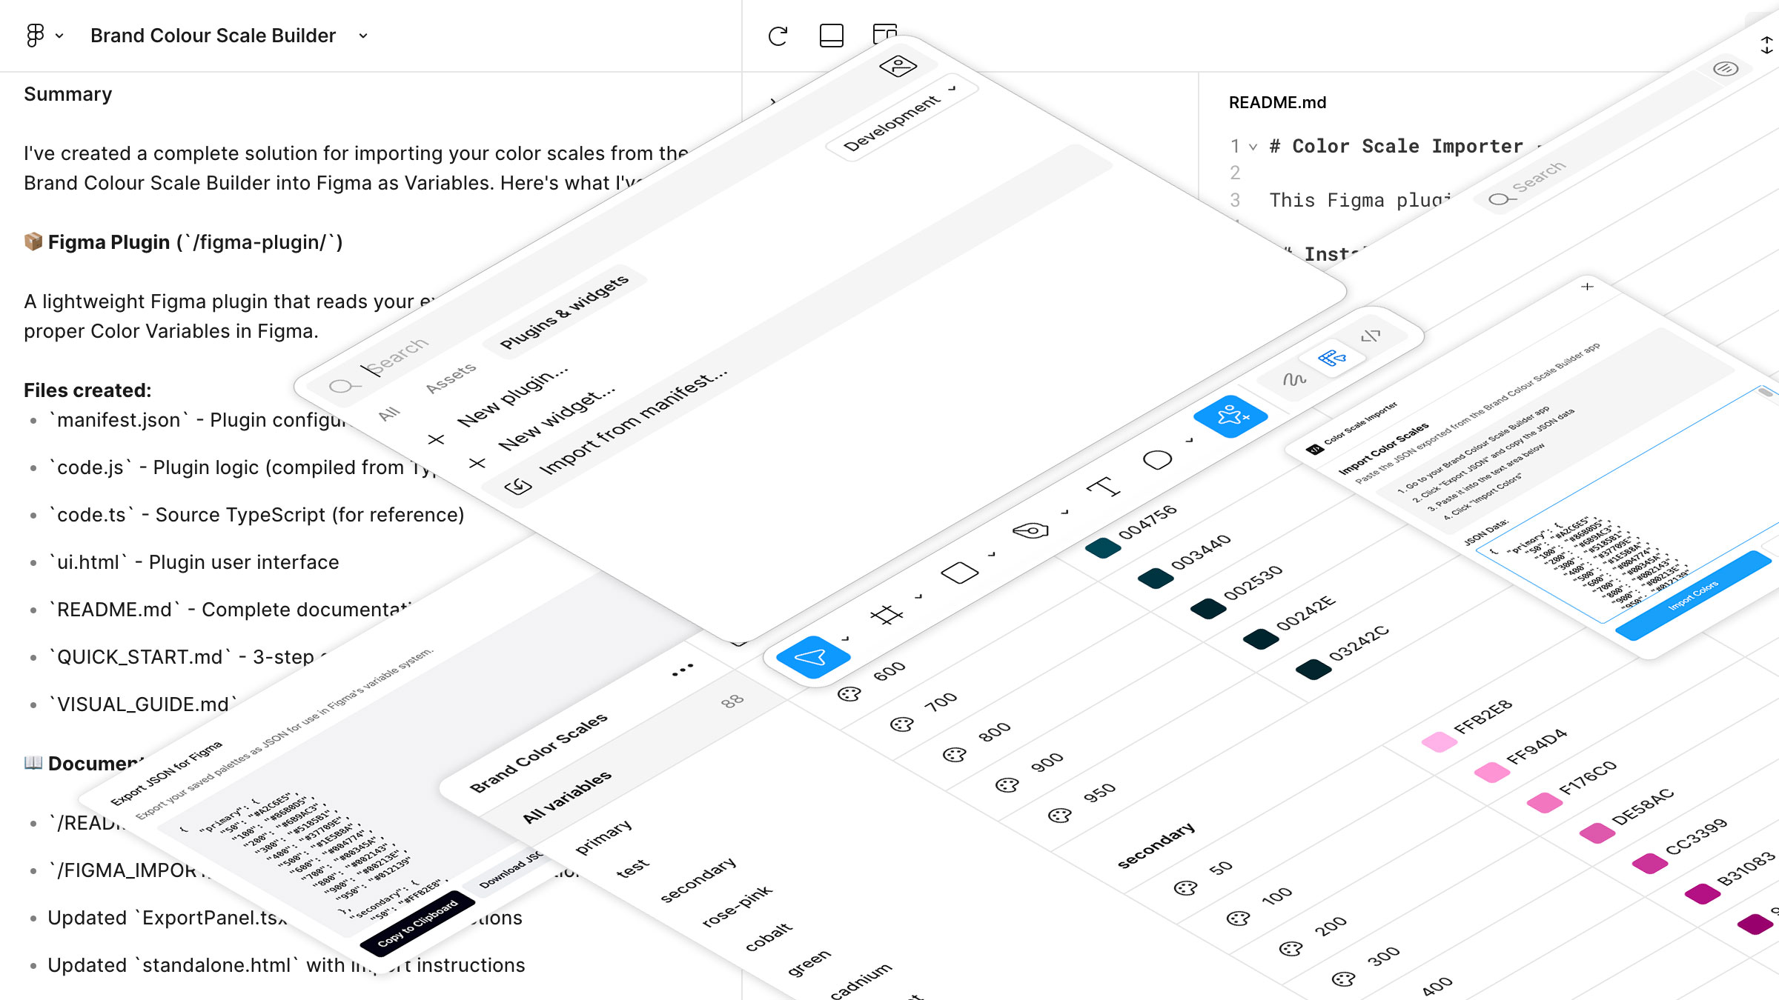Select the rose-pink variable collection
Screen dimensions: 1779x1000
click(x=737, y=907)
